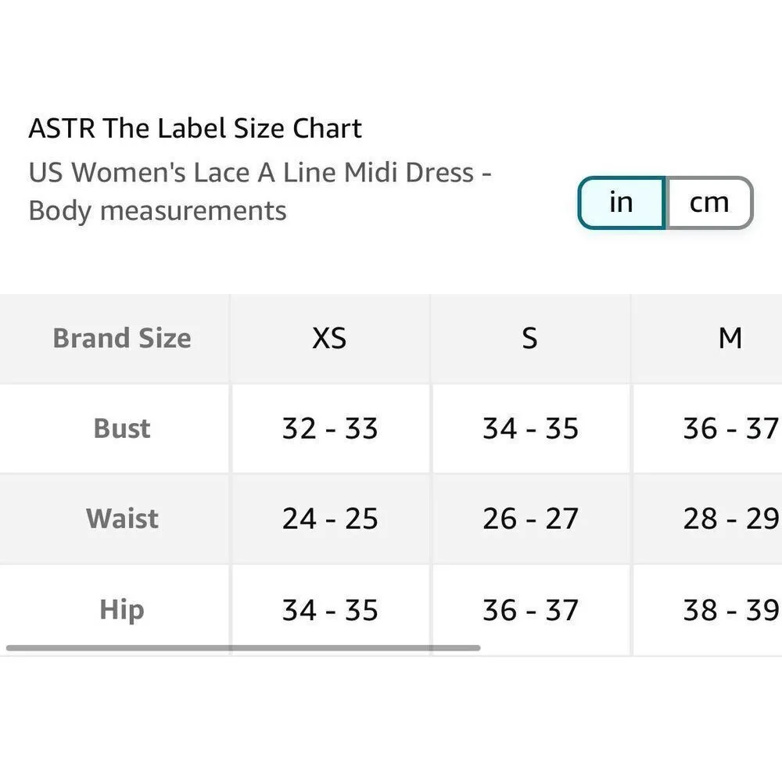Select the 28 - 29 M waist cell
The width and height of the screenshot is (782, 782).
click(732, 518)
